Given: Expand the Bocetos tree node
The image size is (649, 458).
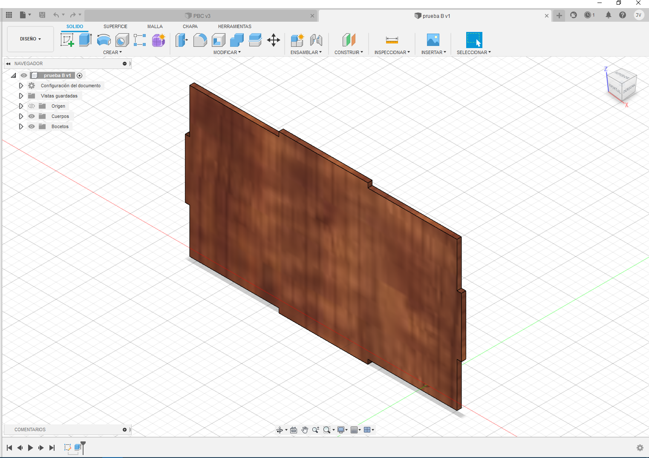Looking at the screenshot, I should tap(21, 126).
